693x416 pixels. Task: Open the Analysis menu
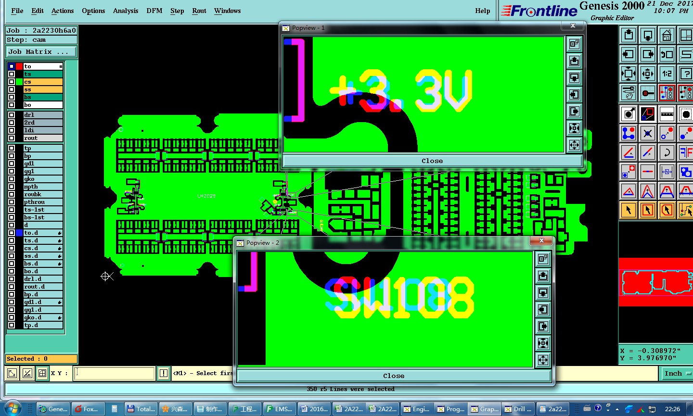(126, 11)
